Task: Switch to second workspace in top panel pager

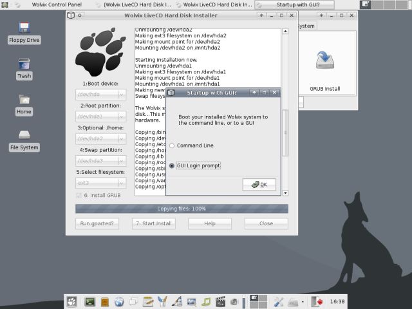Action: (x=377, y=5)
